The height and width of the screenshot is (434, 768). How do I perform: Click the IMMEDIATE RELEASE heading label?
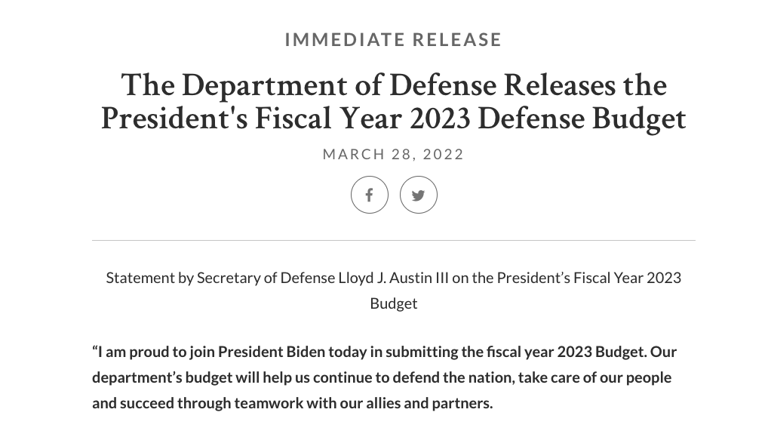tap(393, 40)
